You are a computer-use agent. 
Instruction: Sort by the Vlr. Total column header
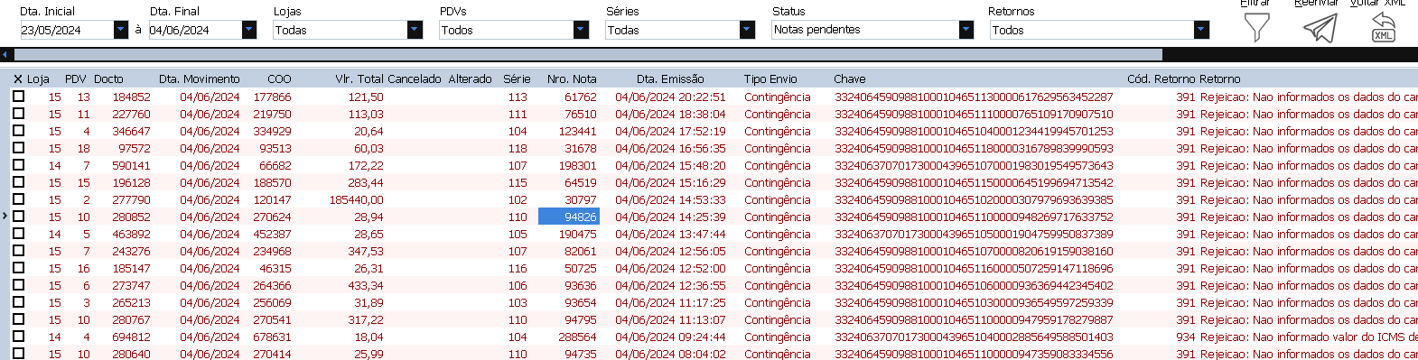point(359,79)
